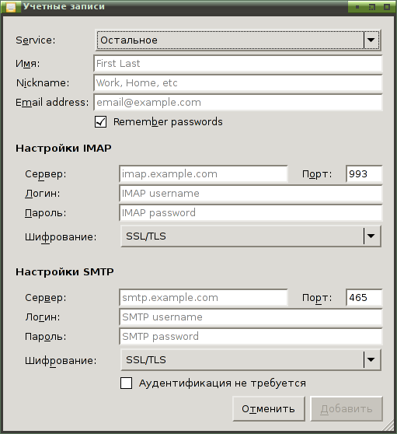The width and height of the screenshot is (397, 434).
Task: Focus the SMTP username Логин field
Action: [251, 317]
